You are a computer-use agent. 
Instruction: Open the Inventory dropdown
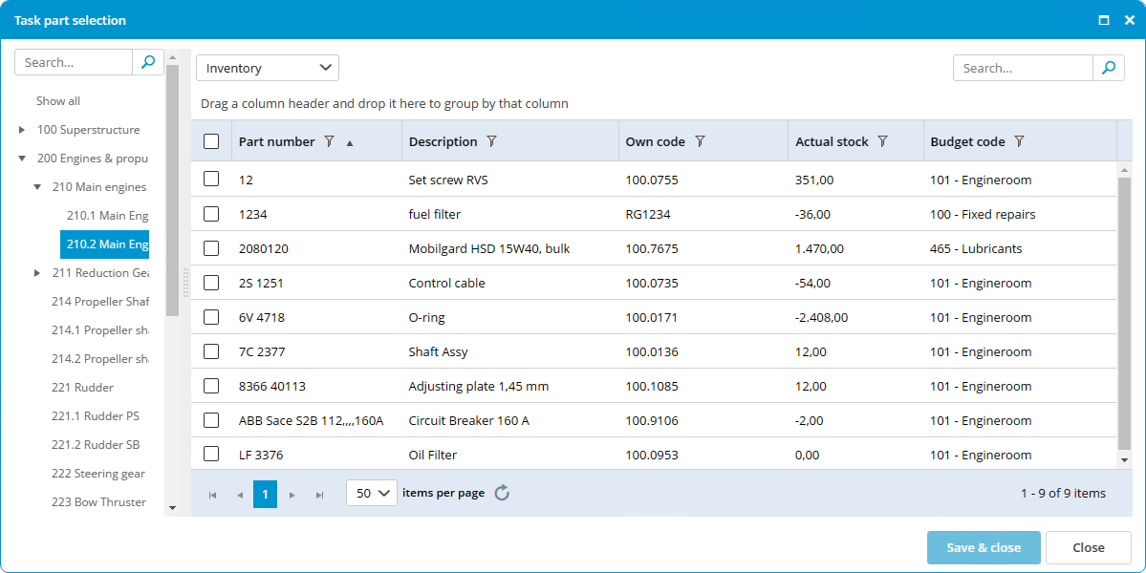point(268,68)
